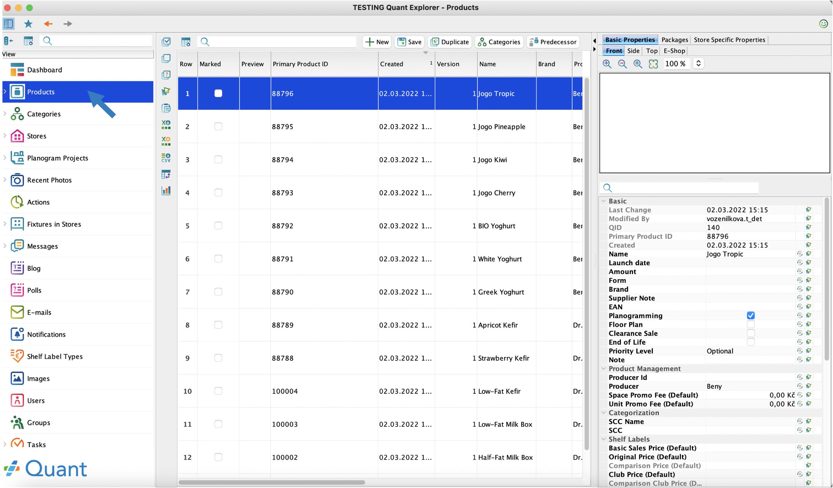Viewport: 833px width, 488px height.
Task: Click the Duplicate button
Action: point(449,42)
